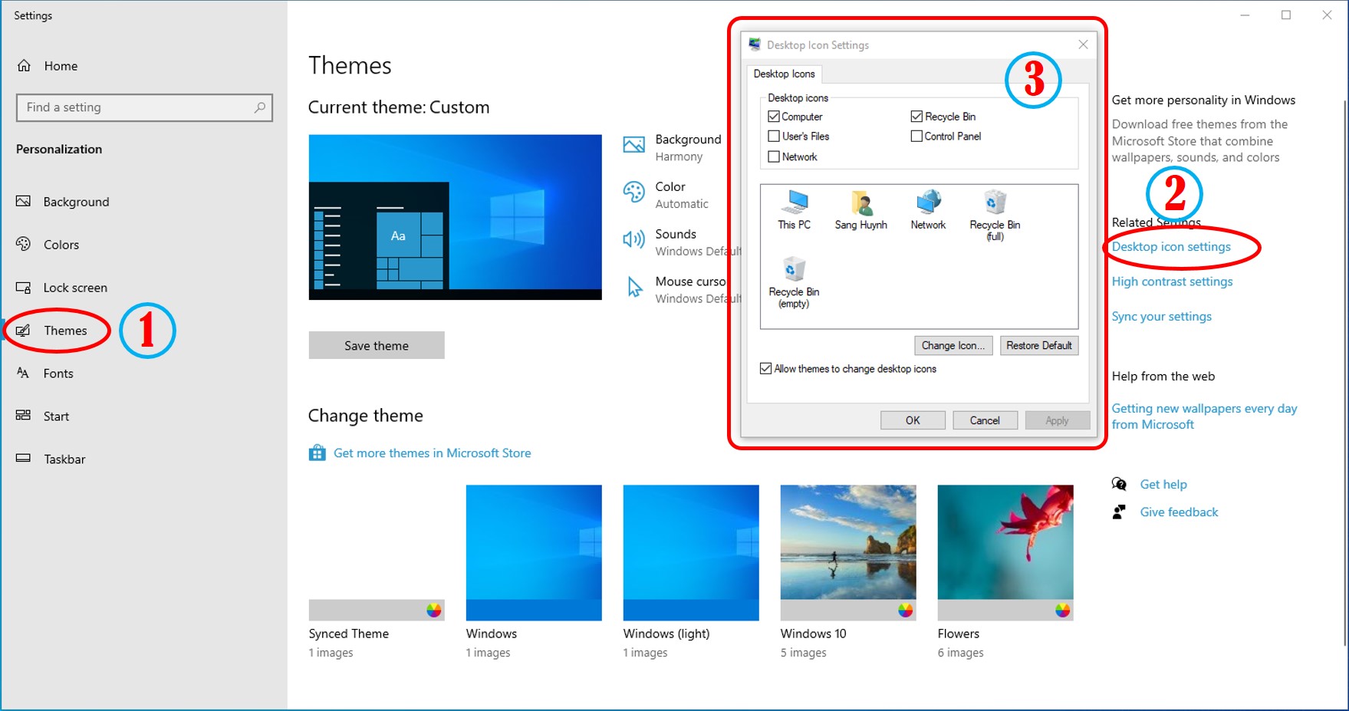This screenshot has height=711, width=1349.
Task: Enable the User's Files desktop icon checkbox
Action: click(775, 136)
